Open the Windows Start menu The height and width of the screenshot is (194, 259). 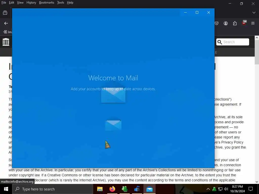(6, 189)
